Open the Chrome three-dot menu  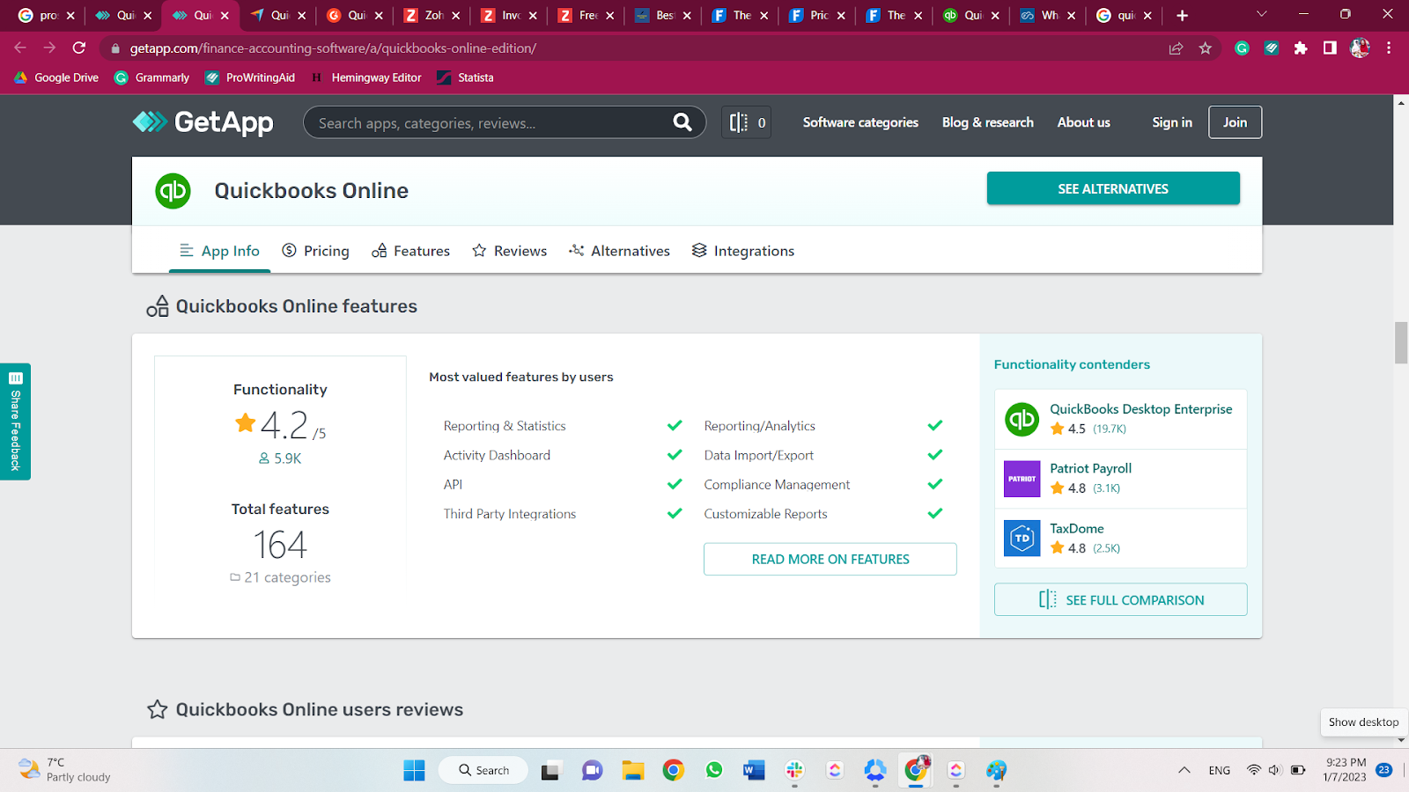pyautogui.click(x=1389, y=48)
